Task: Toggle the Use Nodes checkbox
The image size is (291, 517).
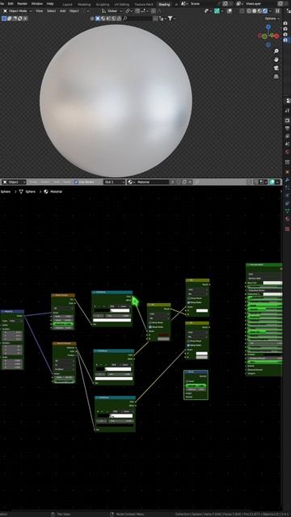Action: pyautogui.click(x=76, y=182)
